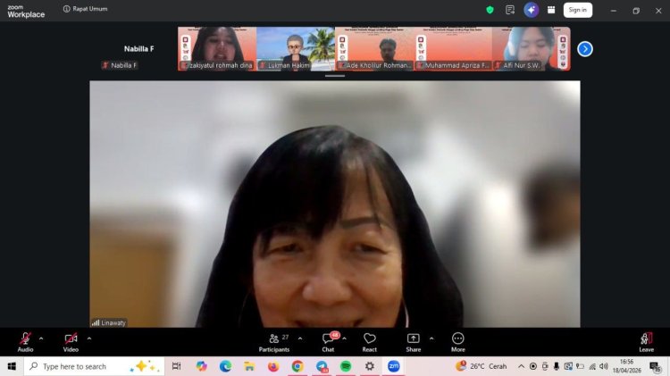Open the meeting notes icon
The image size is (670, 376).
click(510, 10)
